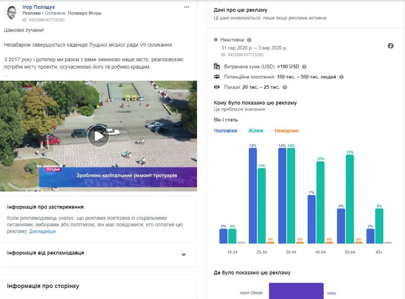Image resolution: width=405 pixels, height=299 pixels.
Task: Play the Луцьк ad video
Action: (x=98, y=136)
